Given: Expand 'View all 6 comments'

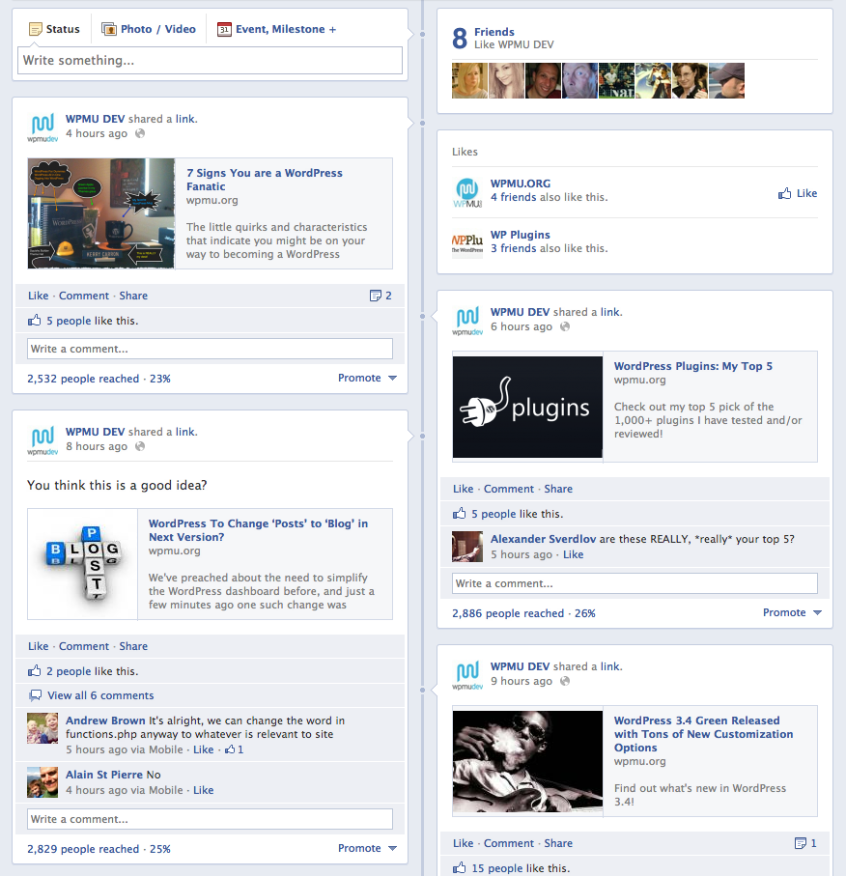Looking at the screenshot, I should [x=100, y=695].
